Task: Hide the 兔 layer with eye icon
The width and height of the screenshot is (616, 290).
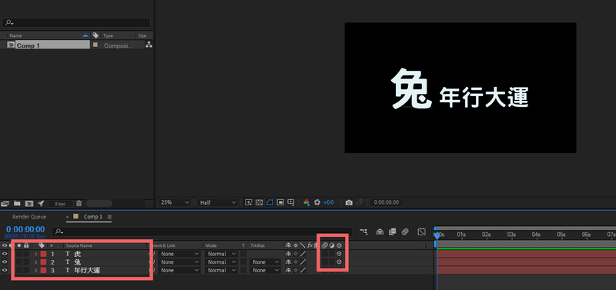Action: pyautogui.click(x=5, y=262)
